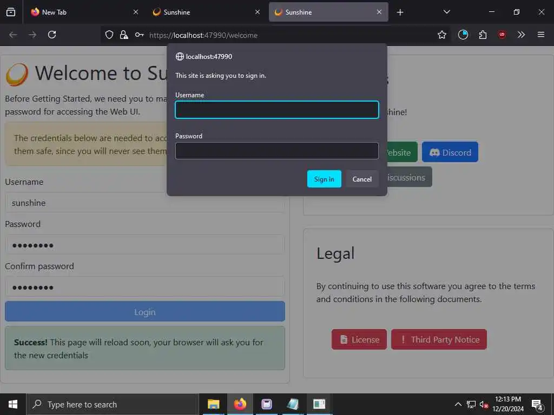Open the License document button
554x415 pixels.
click(x=359, y=339)
